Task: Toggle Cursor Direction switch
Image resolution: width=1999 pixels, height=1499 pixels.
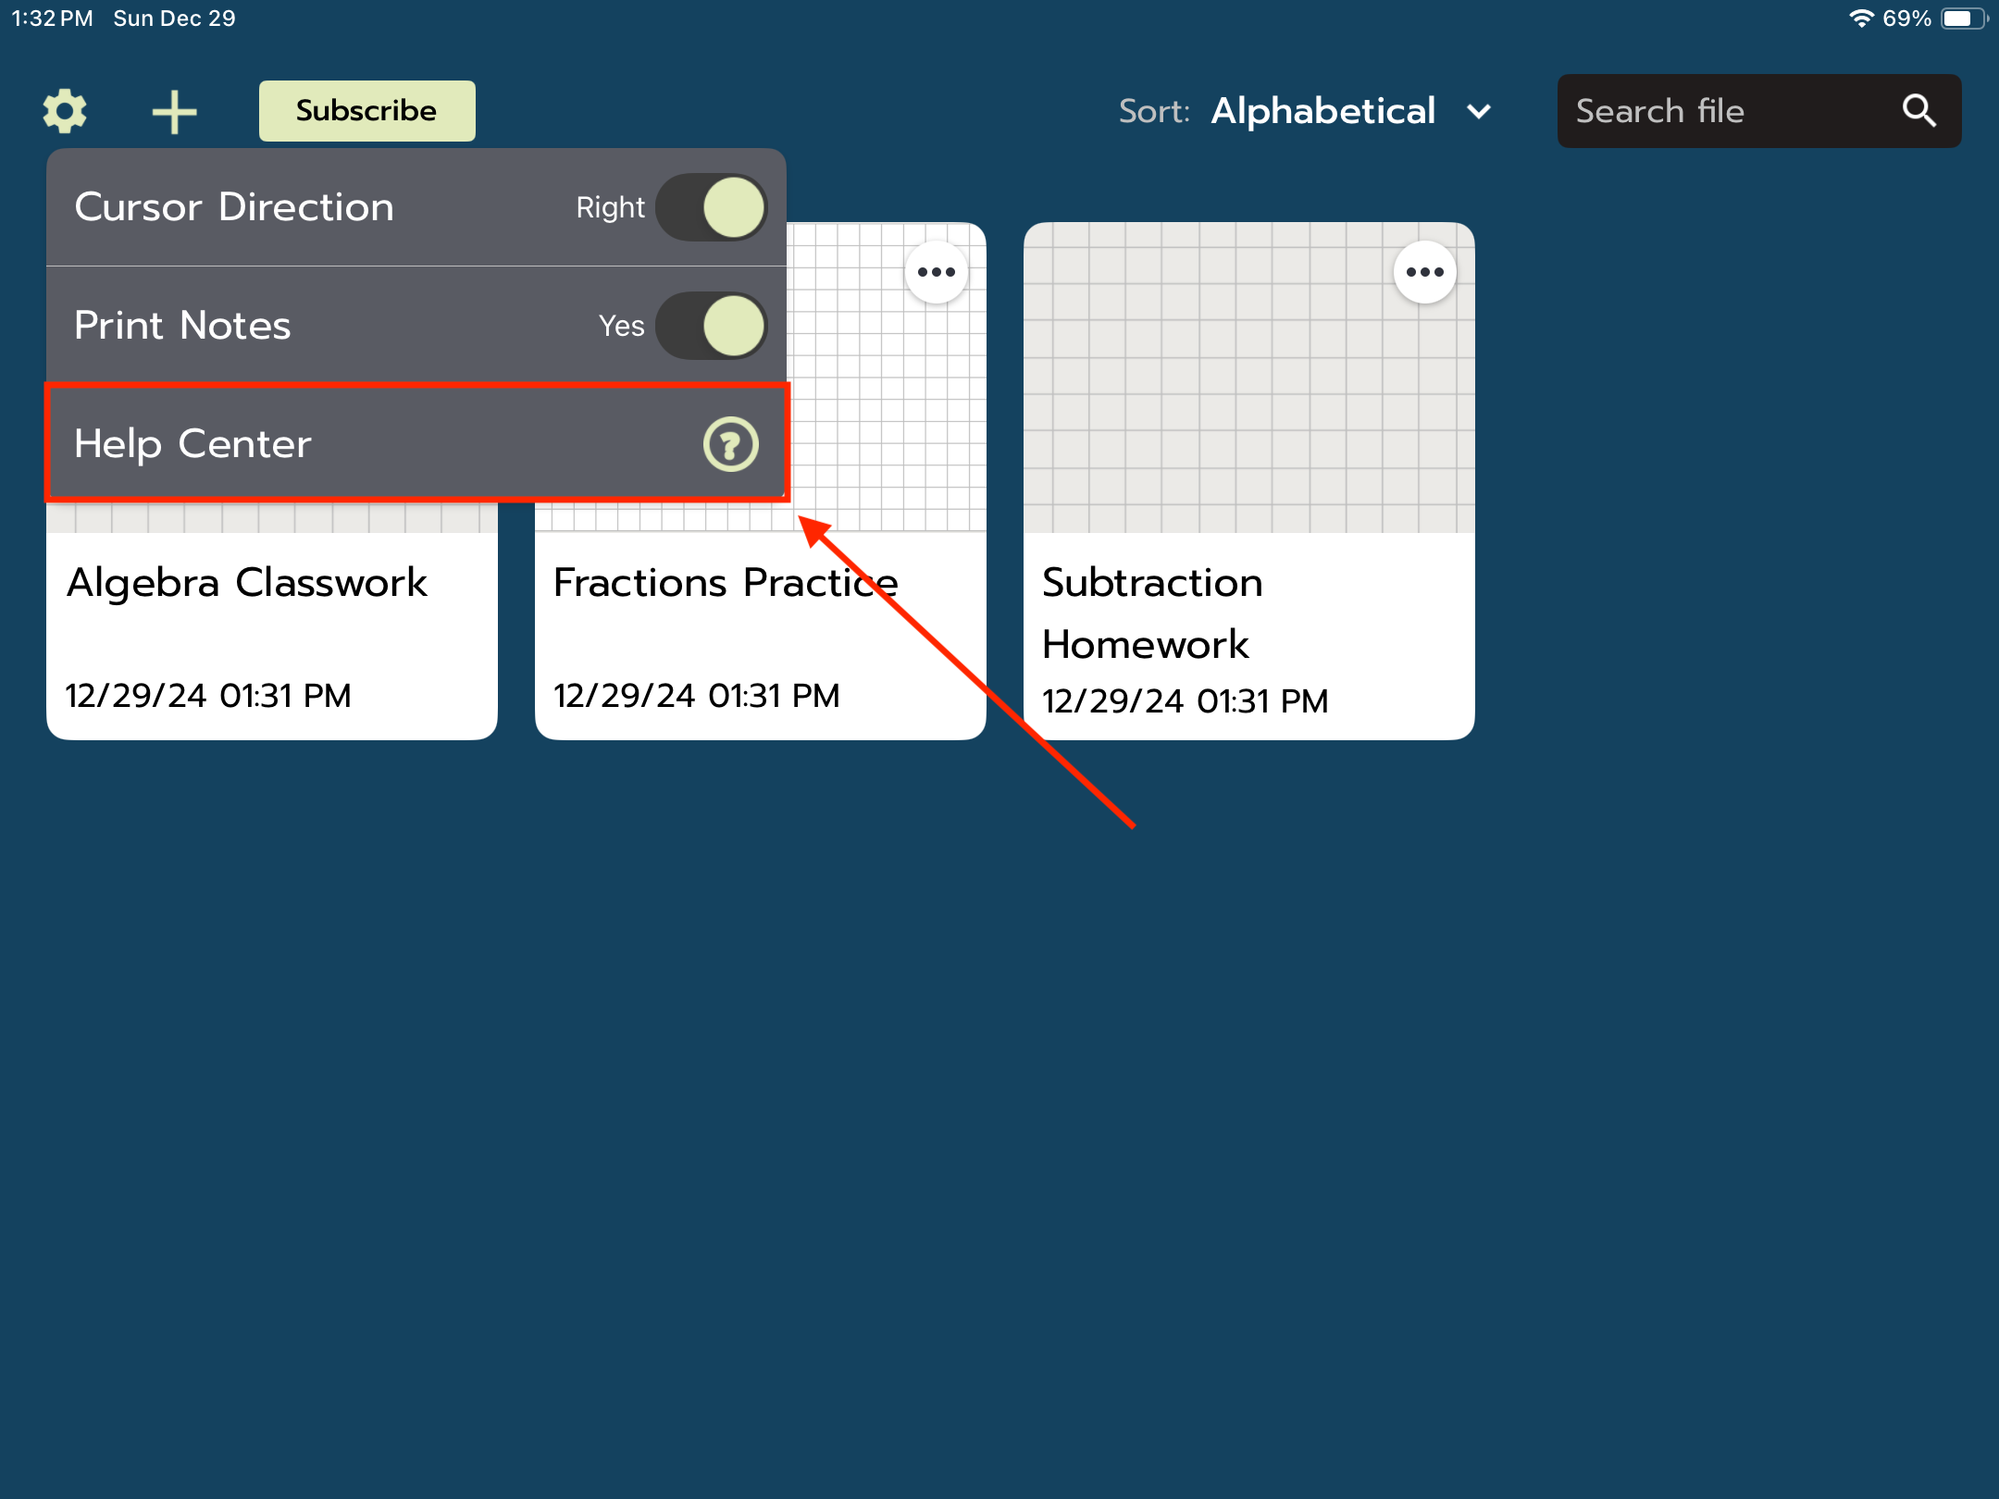Action: [711, 207]
